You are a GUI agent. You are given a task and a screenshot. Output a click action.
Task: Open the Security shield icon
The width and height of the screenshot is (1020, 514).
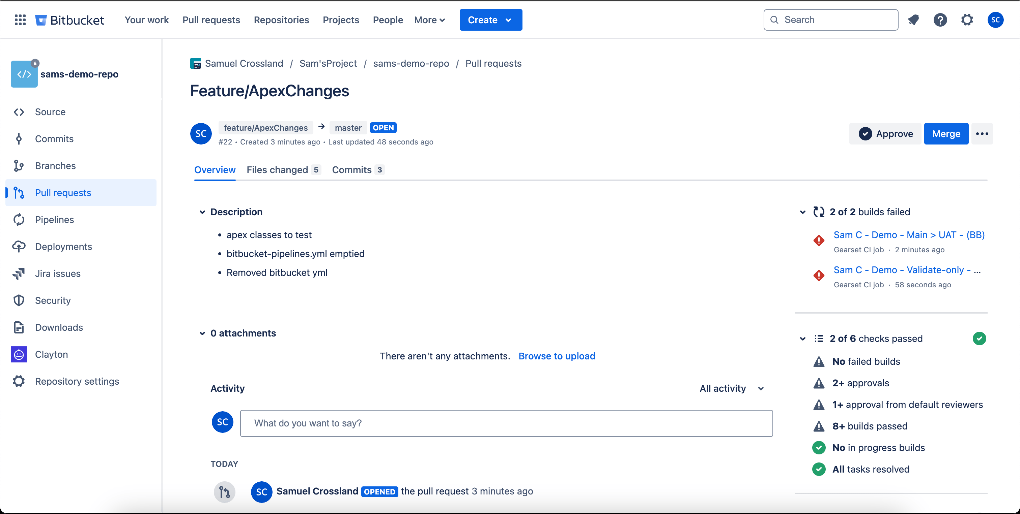[x=19, y=300]
